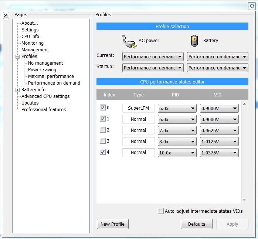
Task: Click the Normal type field for state 3
Action: tap(138, 141)
